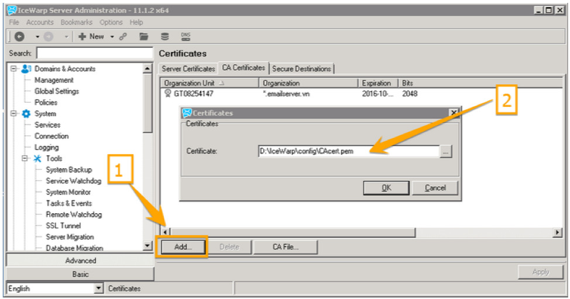Select SSL Tunnel in the tree
The height and width of the screenshot is (299, 570).
(63, 225)
